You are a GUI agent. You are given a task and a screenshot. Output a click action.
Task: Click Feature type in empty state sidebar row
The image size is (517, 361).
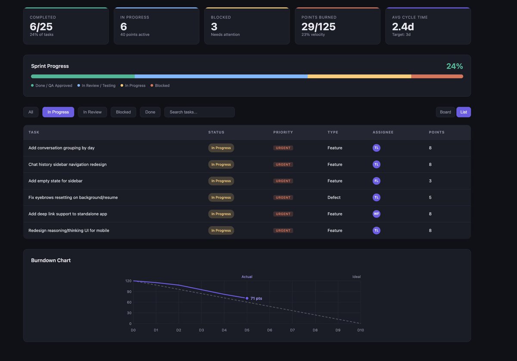point(335,181)
